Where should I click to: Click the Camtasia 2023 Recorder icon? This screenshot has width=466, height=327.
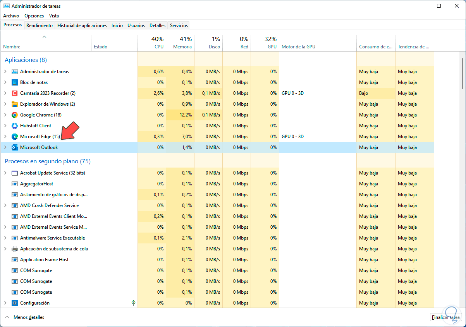[15, 93]
